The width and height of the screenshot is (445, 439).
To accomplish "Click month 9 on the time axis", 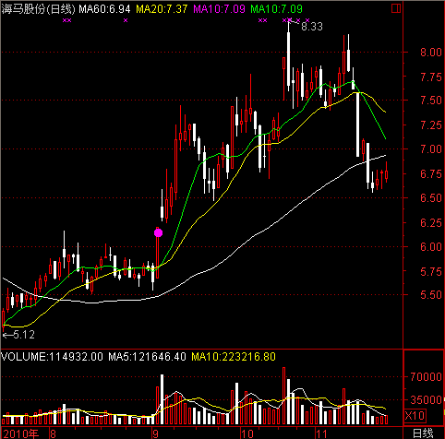I will pos(155,433).
